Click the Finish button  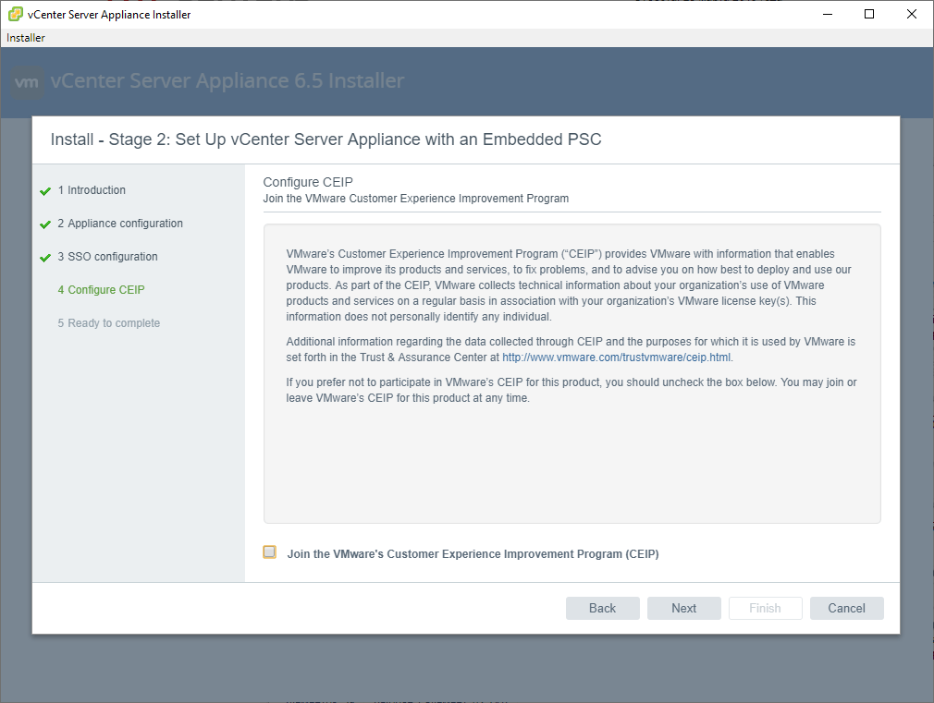point(765,608)
